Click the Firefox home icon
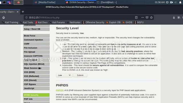183x103 pixels. pos(4,17)
